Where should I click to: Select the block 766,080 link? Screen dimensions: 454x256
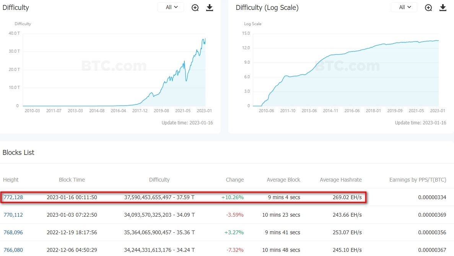coord(13,250)
